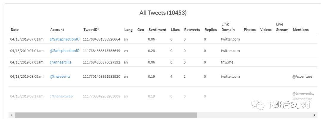The height and width of the screenshot is (119, 321).
Task: Sort by TweetID column header
Action: (91, 30)
